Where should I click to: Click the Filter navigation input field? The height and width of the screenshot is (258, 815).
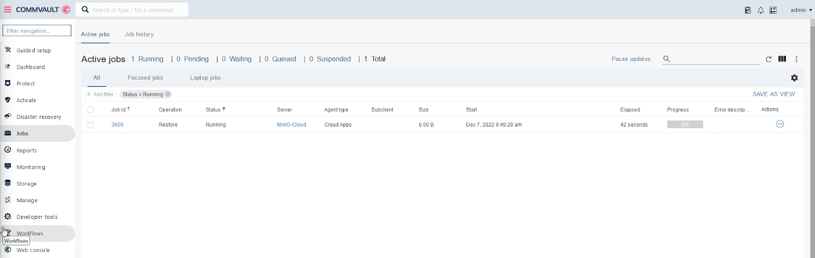[x=37, y=31]
